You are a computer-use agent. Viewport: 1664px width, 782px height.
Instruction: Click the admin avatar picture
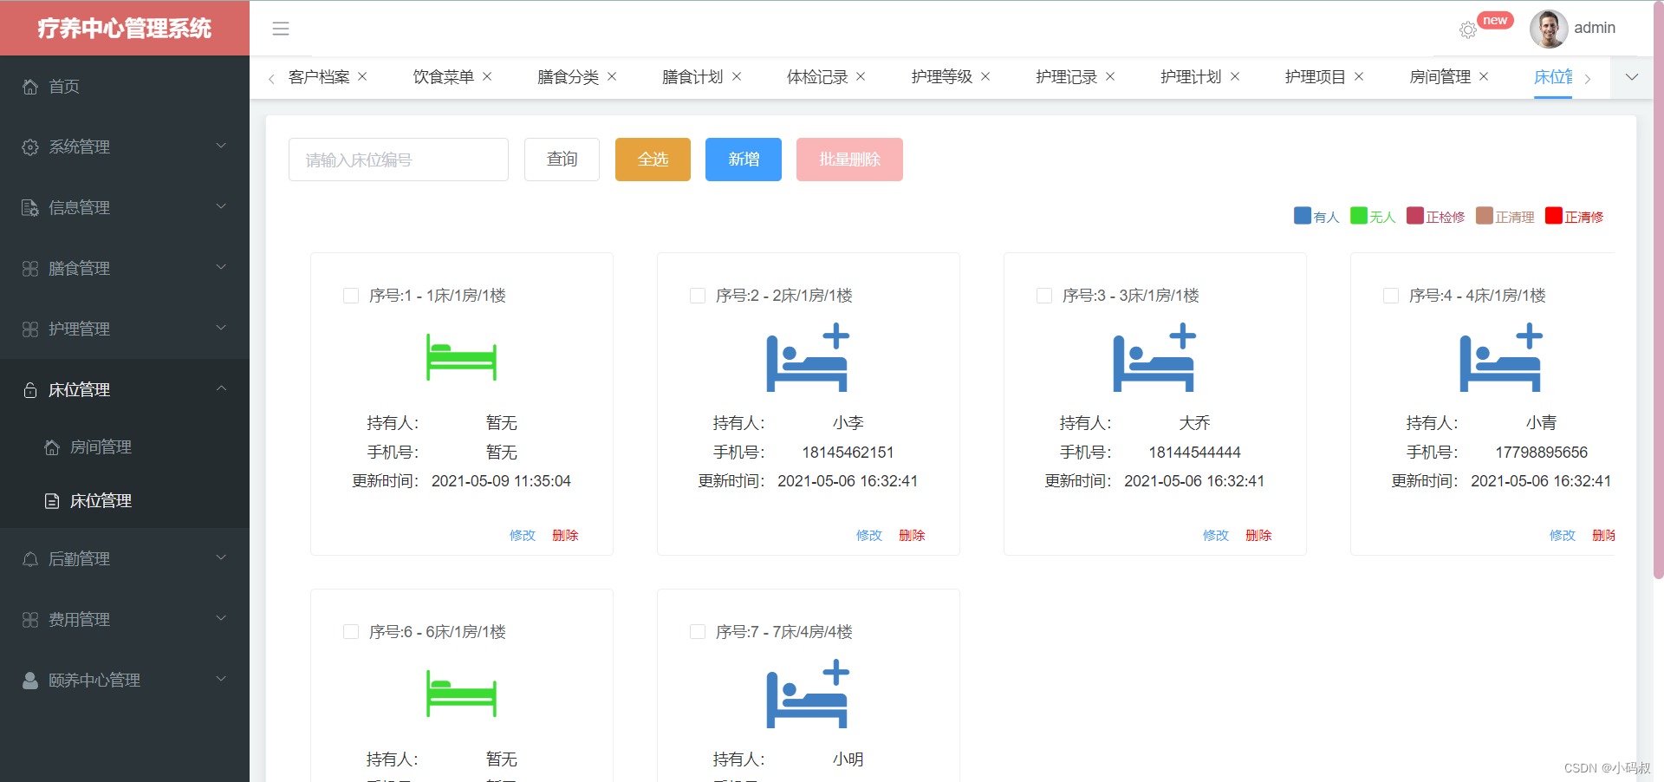coord(1549,29)
